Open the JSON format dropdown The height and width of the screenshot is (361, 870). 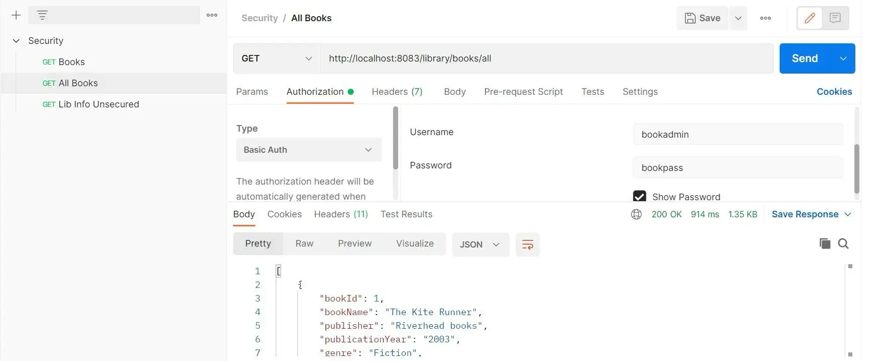click(x=480, y=245)
